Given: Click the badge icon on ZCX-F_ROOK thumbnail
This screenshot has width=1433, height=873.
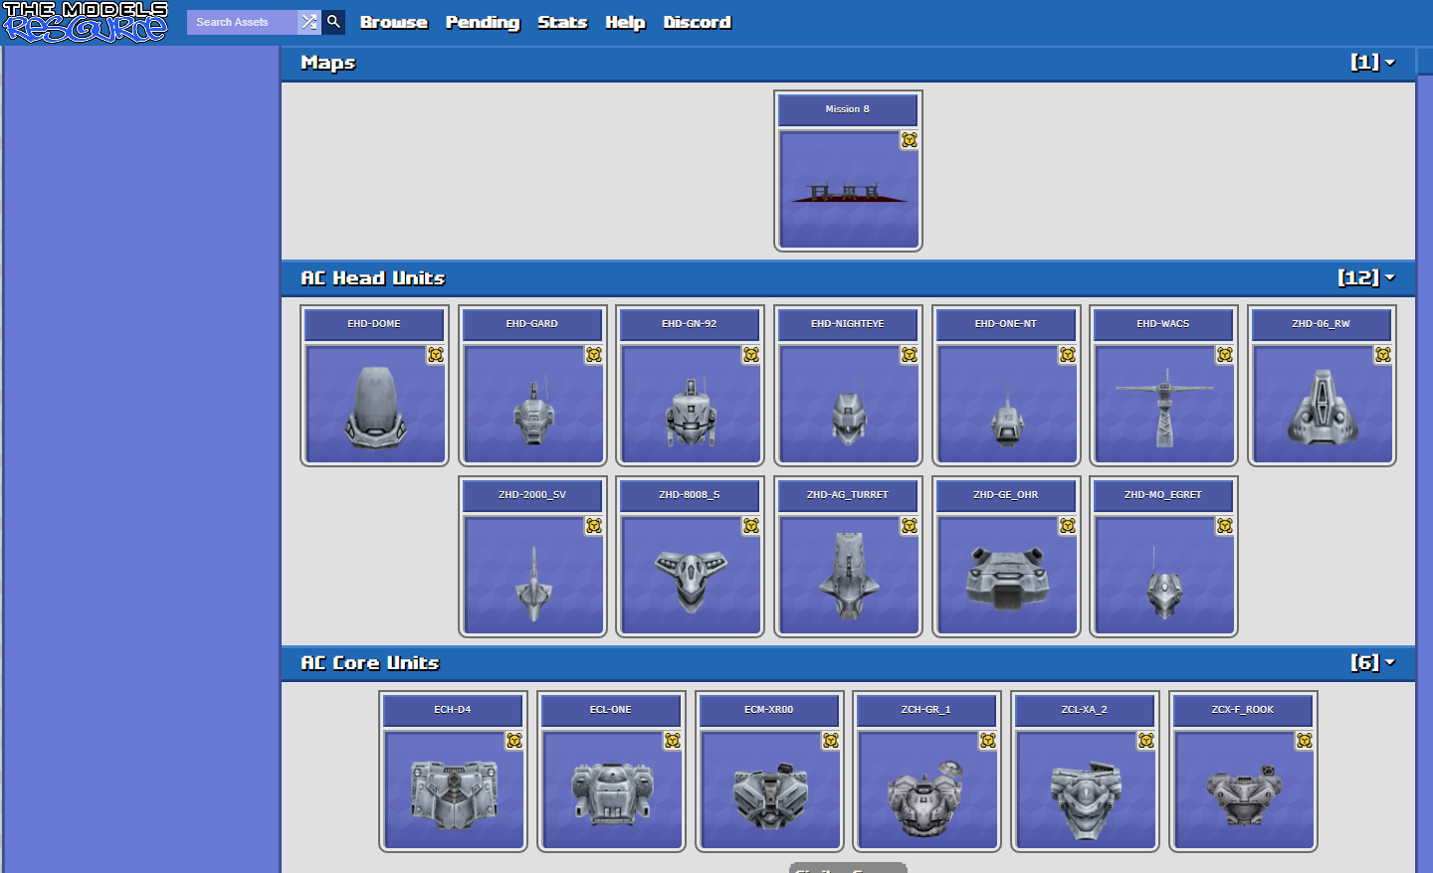Looking at the screenshot, I should [x=1304, y=741].
